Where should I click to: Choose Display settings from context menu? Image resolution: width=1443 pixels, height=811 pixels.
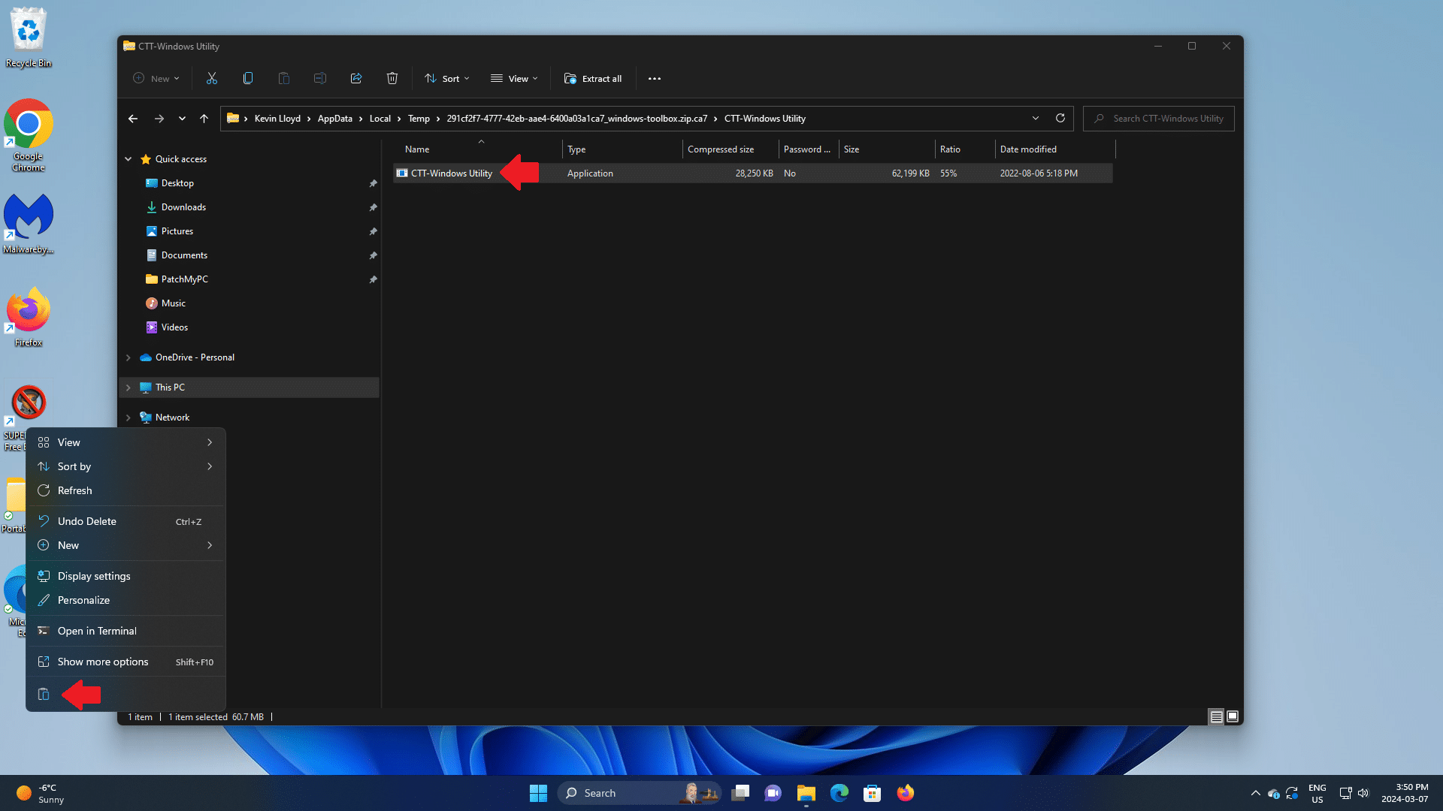click(94, 576)
